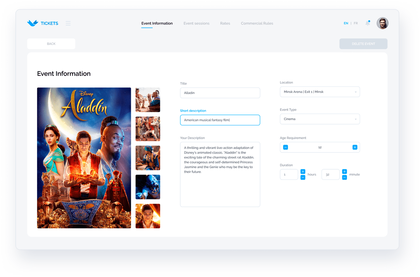The image size is (420, 277).
Task: Select the first thumbnail of flying carpet scene
Action: [148, 100]
